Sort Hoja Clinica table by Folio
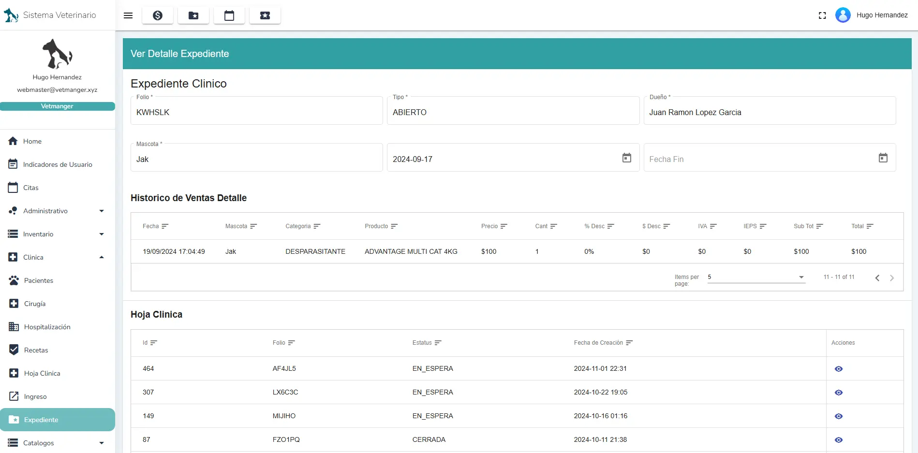The height and width of the screenshot is (453, 918). pos(284,343)
